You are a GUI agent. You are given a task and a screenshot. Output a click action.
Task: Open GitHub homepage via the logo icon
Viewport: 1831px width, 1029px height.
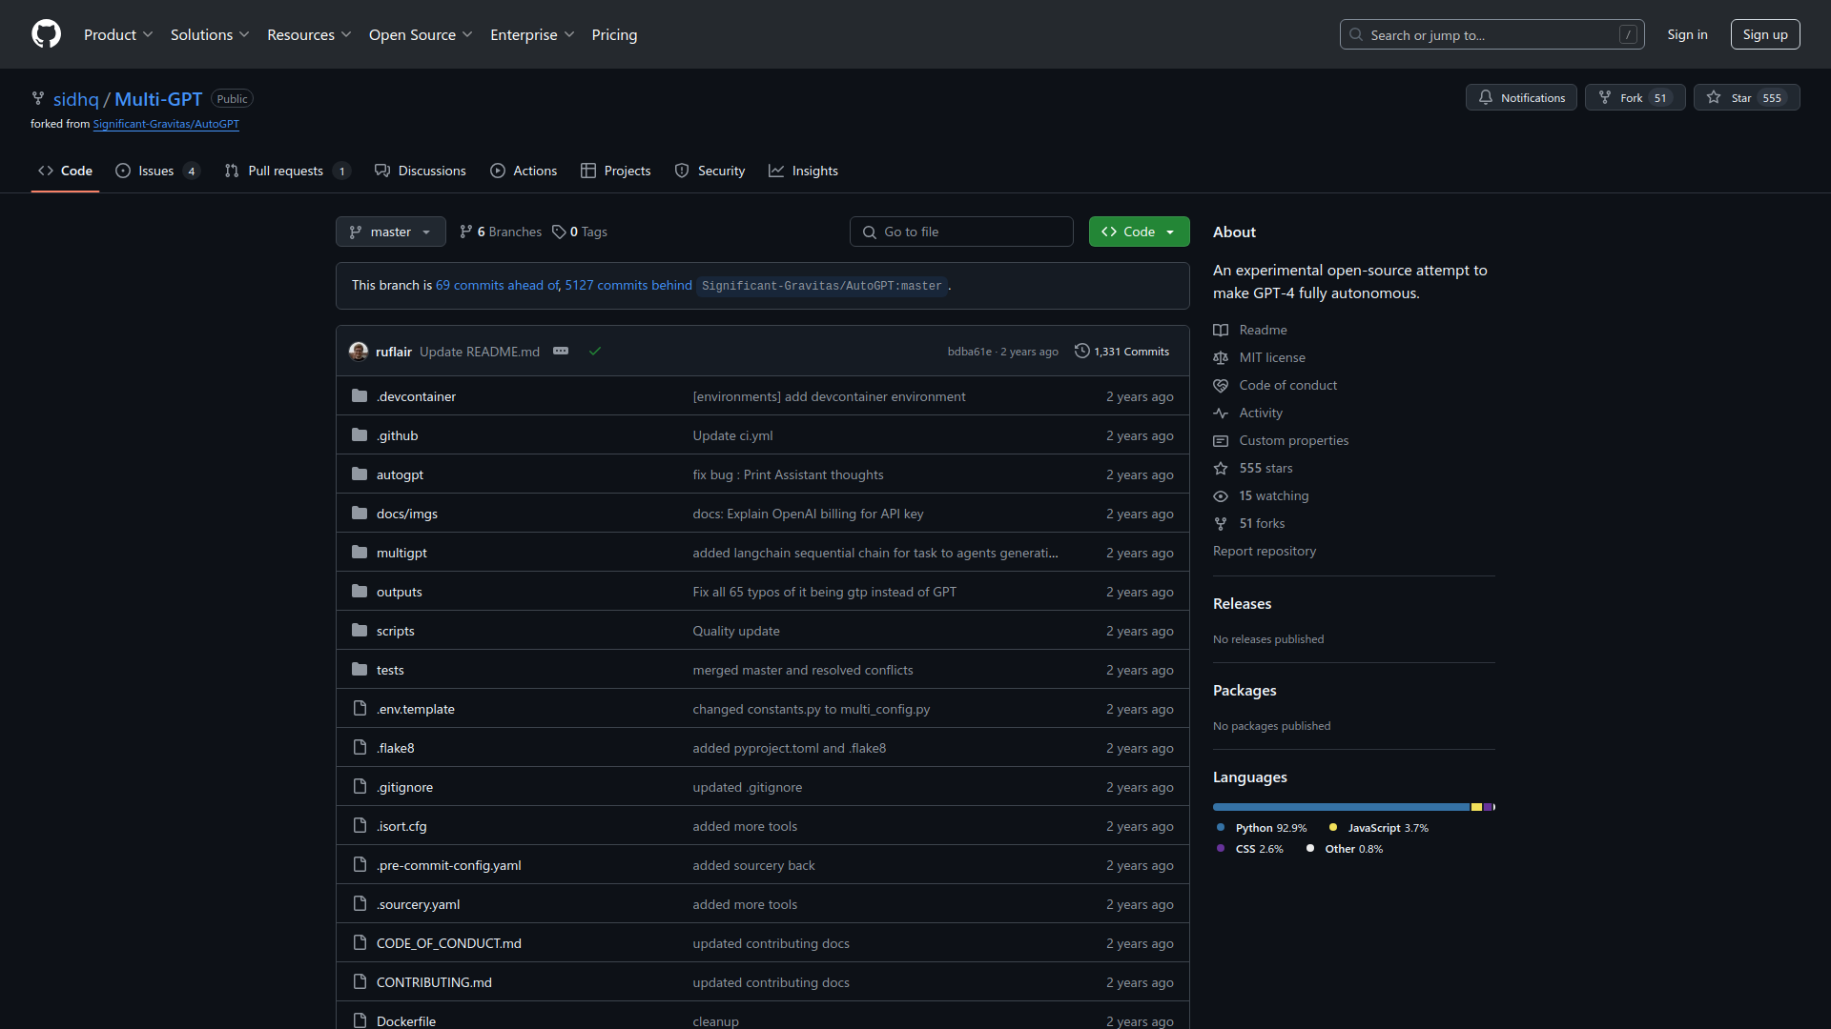coord(46,34)
